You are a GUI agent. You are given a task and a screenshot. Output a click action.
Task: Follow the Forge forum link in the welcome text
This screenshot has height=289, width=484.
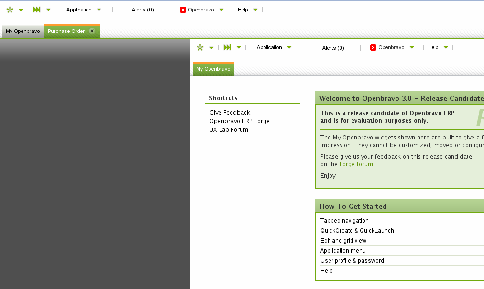pos(356,164)
